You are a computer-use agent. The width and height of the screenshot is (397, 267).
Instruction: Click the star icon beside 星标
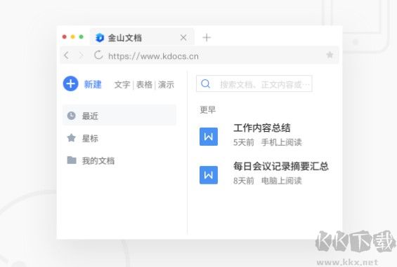tap(72, 138)
